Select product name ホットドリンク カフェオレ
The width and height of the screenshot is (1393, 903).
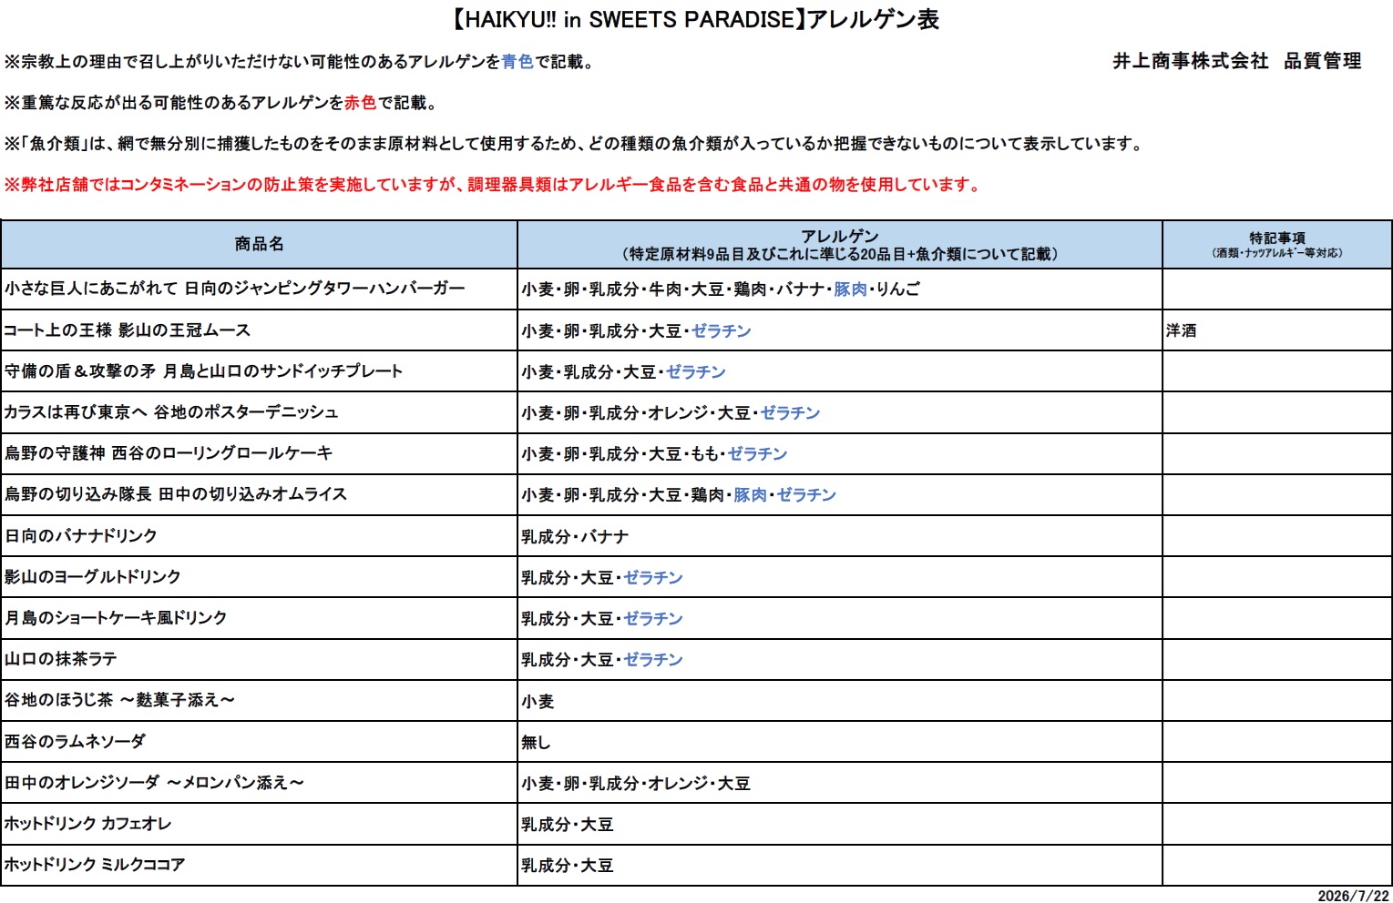(87, 823)
